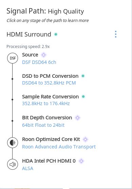
Task: Click the ALSA output link
Action: (27, 168)
